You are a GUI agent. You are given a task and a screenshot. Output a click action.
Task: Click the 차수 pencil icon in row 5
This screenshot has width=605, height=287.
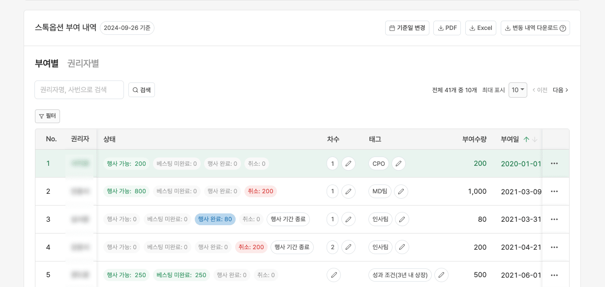tap(334, 275)
